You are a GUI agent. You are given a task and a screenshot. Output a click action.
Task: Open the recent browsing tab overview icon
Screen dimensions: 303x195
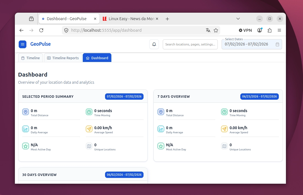(31, 19)
